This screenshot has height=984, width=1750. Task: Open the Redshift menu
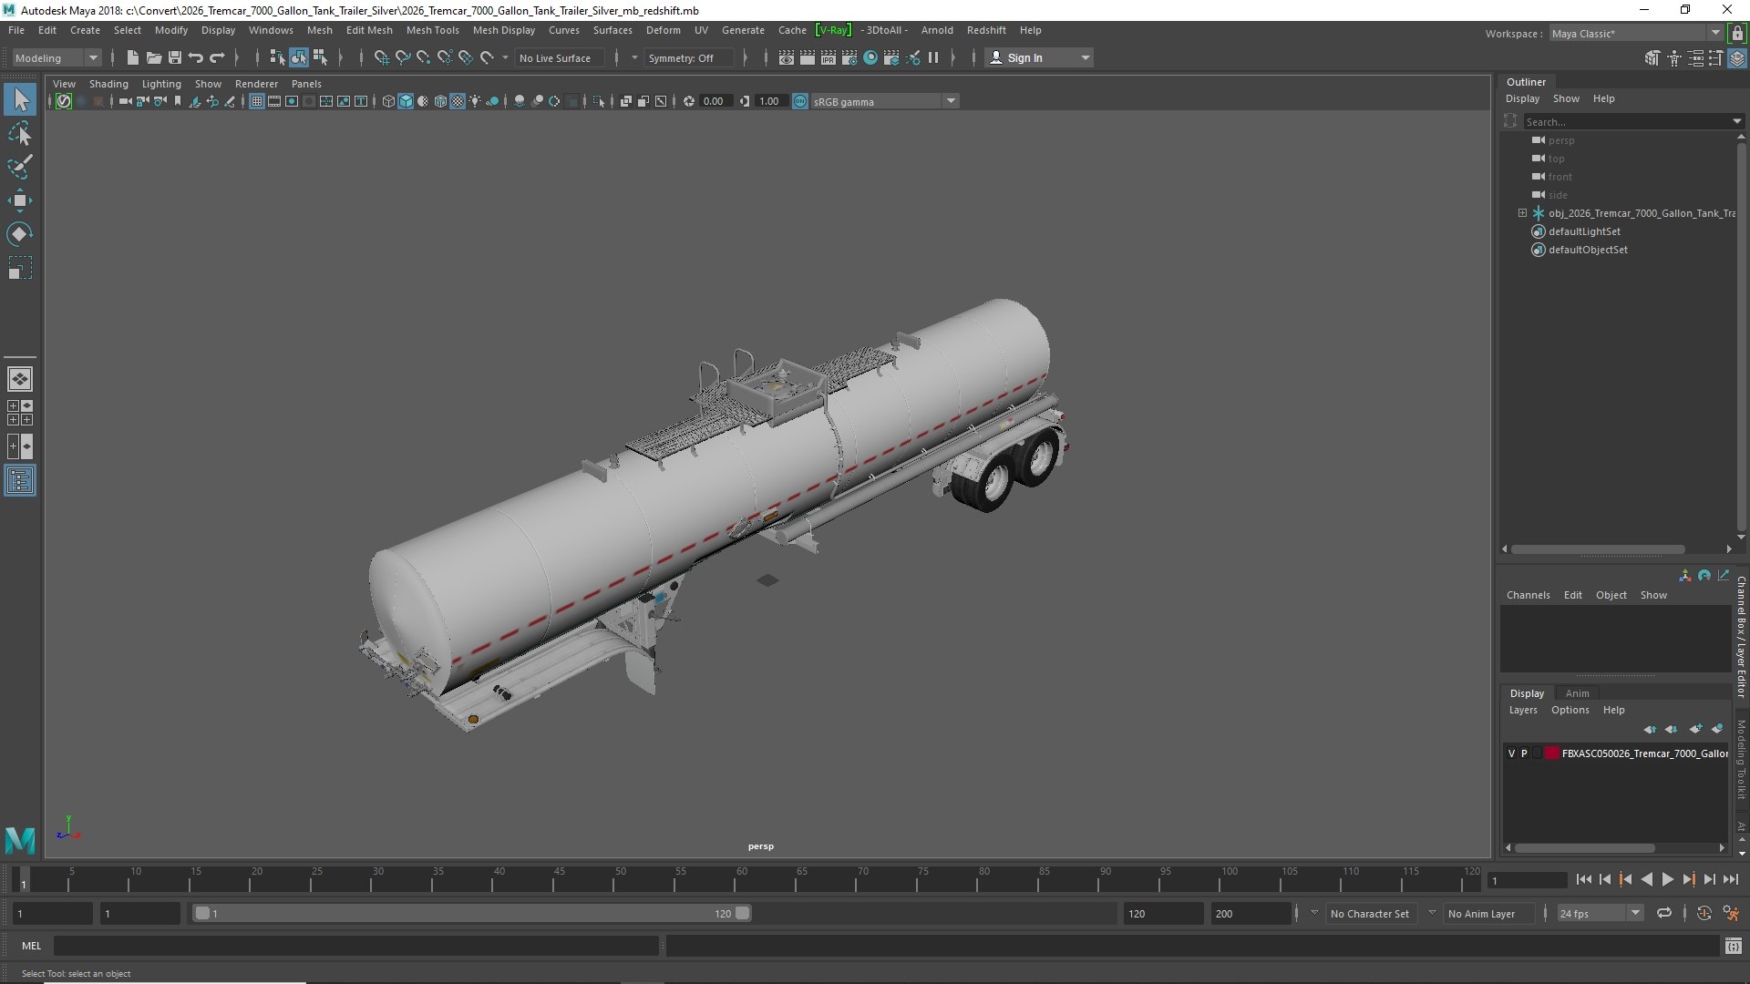point(986,30)
